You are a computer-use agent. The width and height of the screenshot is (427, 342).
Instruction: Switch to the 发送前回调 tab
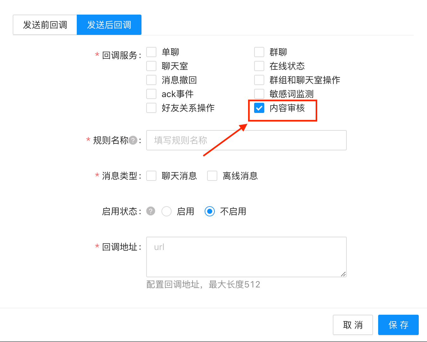pyautogui.click(x=45, y=25)
